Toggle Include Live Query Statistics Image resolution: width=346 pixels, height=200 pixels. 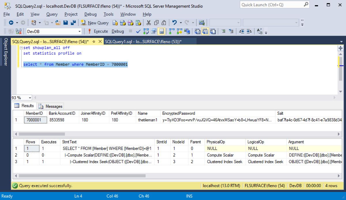pyautogui.click(x=179, y=31)
